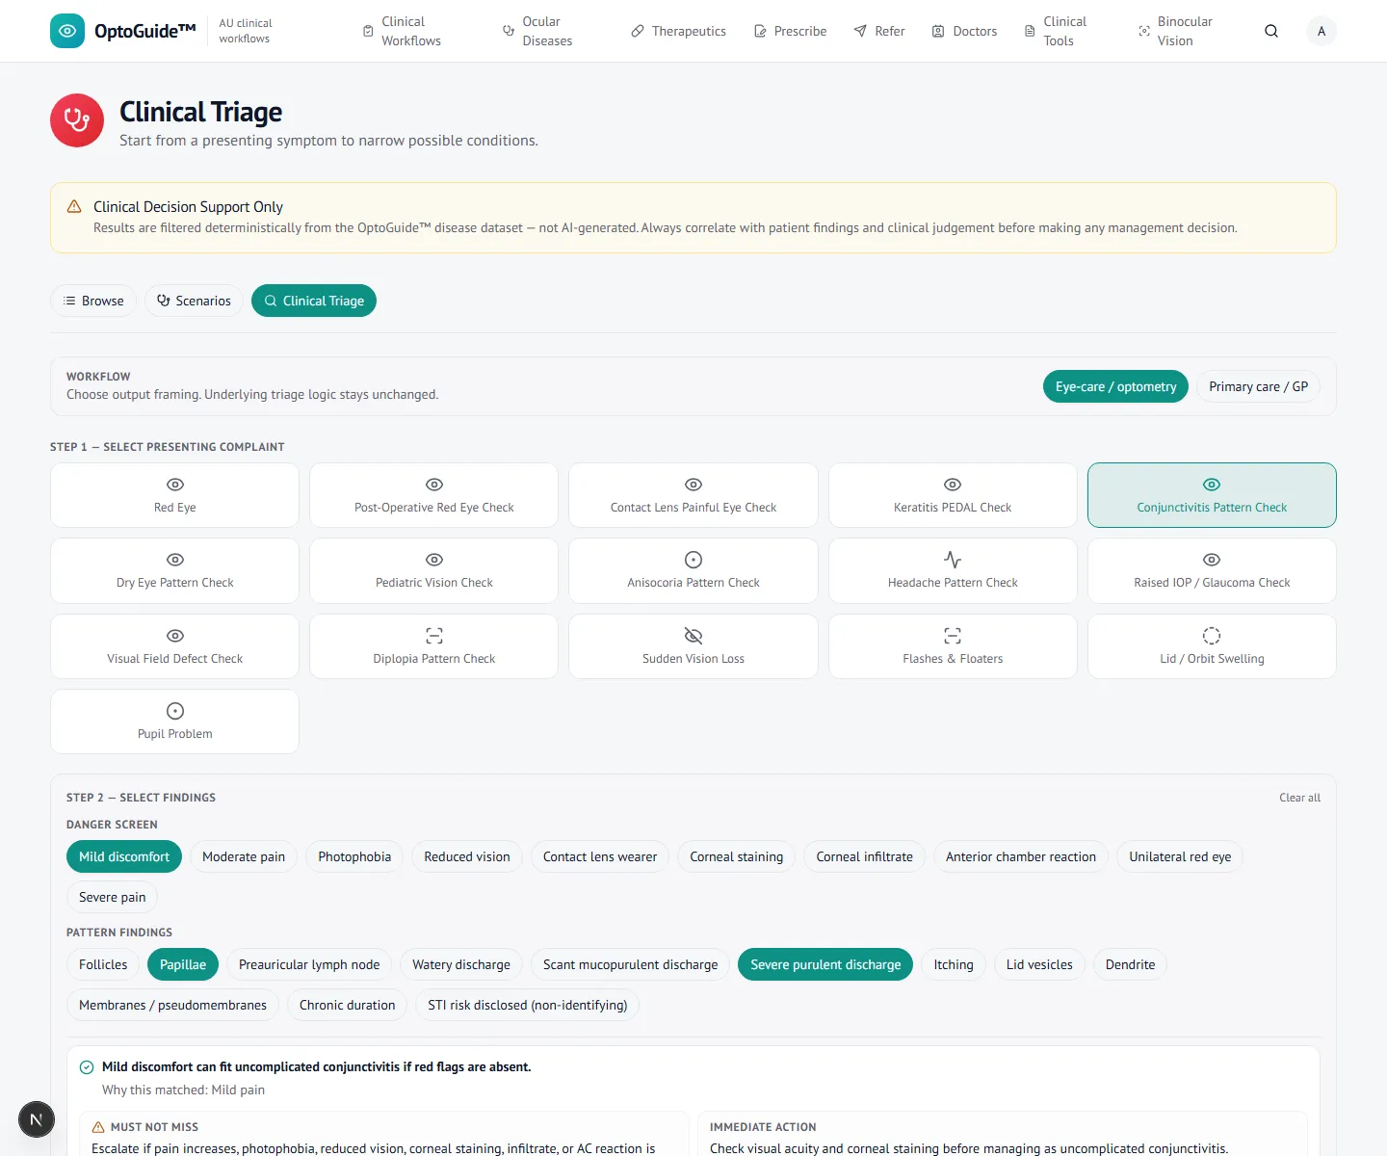Click the red Clinical Triage stethoscope icon
The width and height of the screenshot is (1387, 1156).
click(x=77, y=120)
